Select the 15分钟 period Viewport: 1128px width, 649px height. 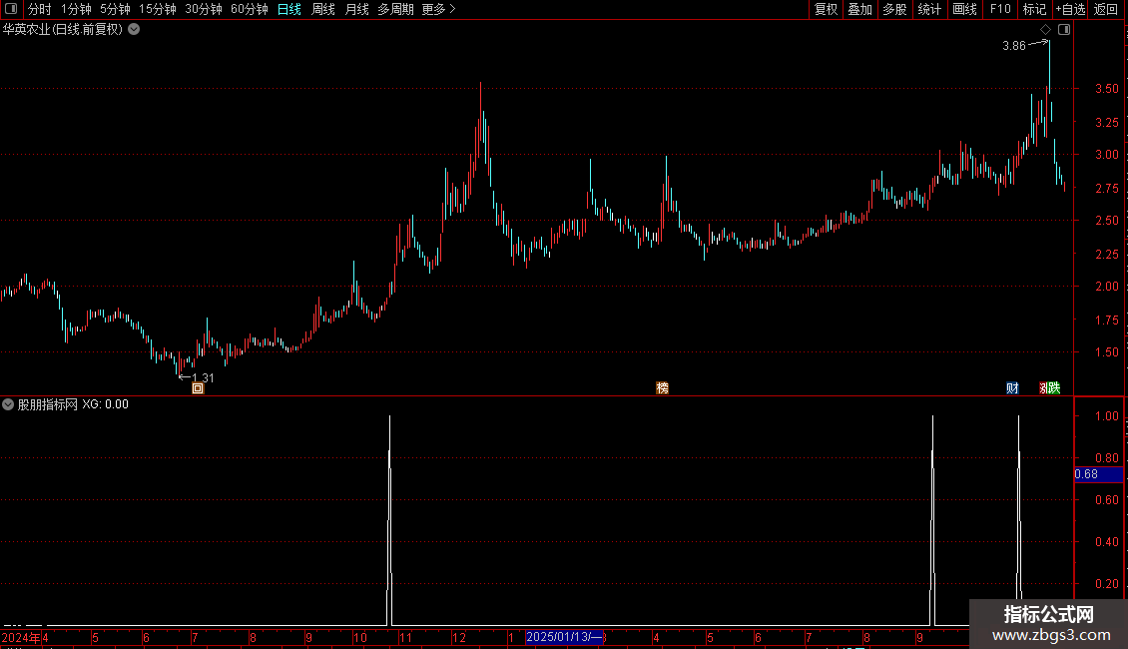pos(157,9)
